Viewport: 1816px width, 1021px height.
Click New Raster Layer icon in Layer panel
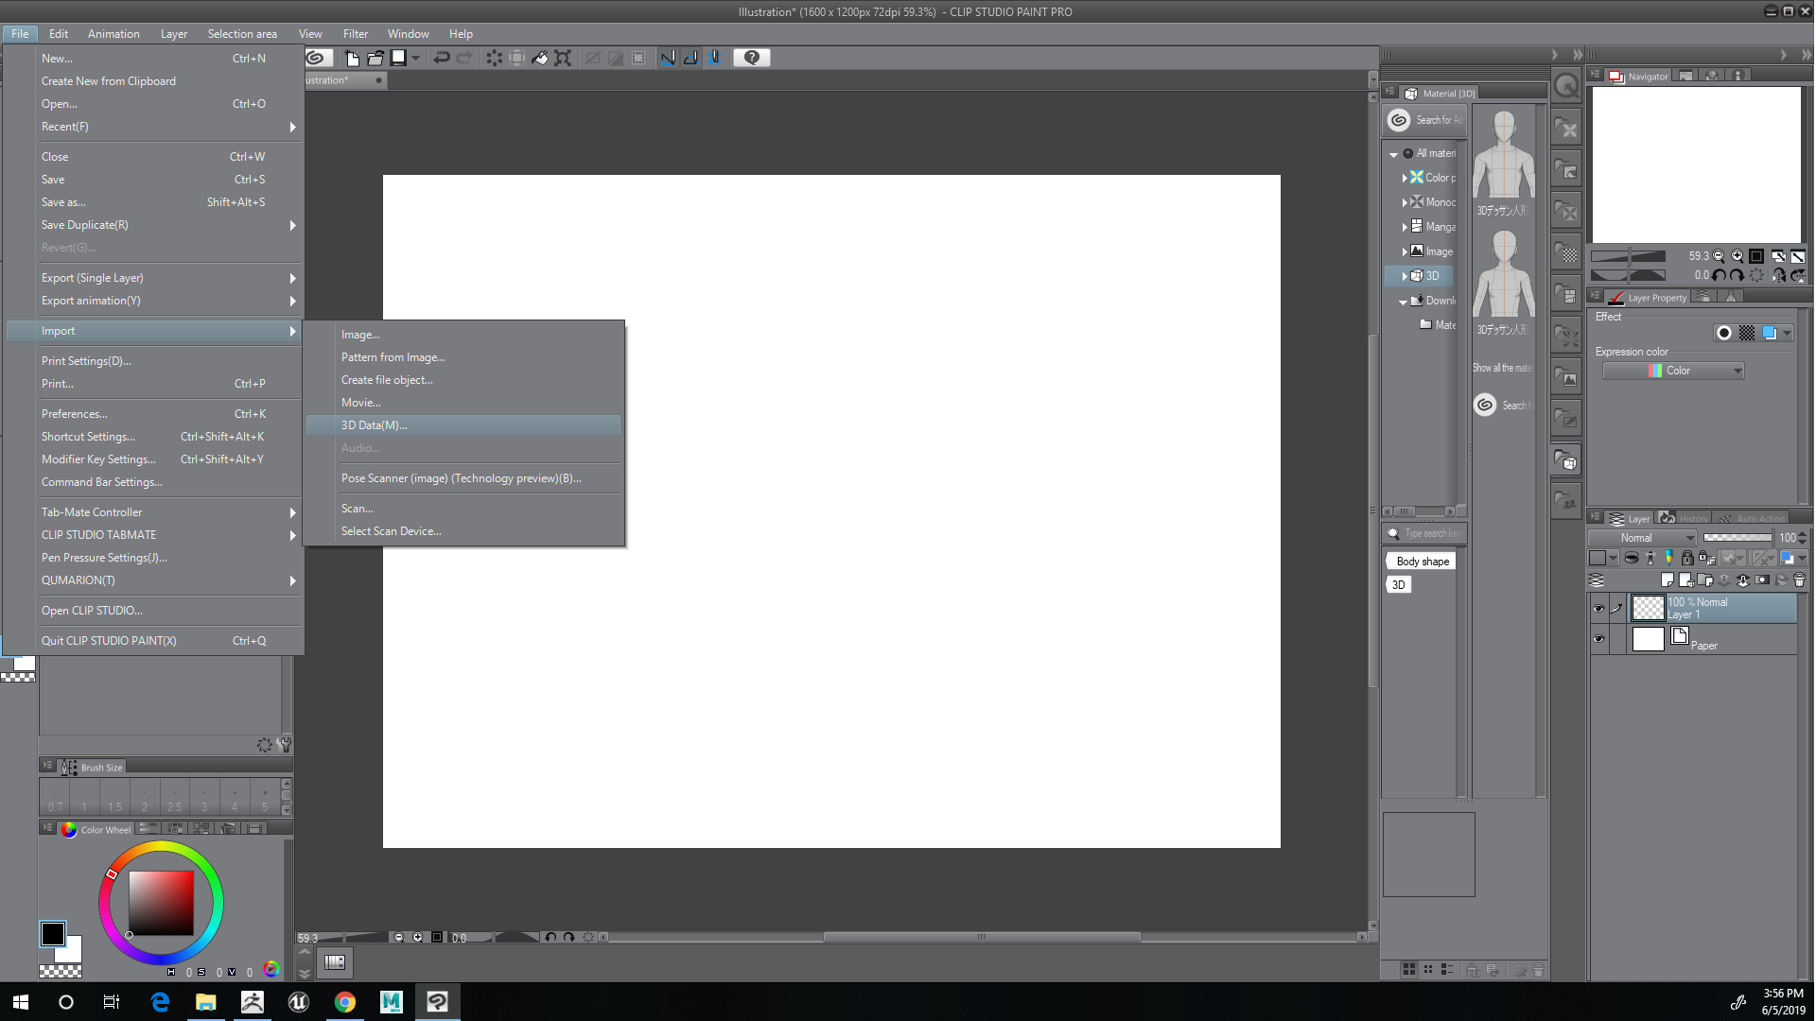[1668, 580]
